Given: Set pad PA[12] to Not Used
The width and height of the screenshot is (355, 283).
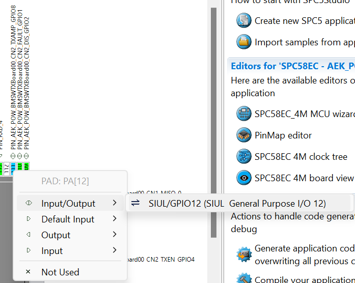Looking at the screenshot, I should pyautogui.click(x=70, y=272).
